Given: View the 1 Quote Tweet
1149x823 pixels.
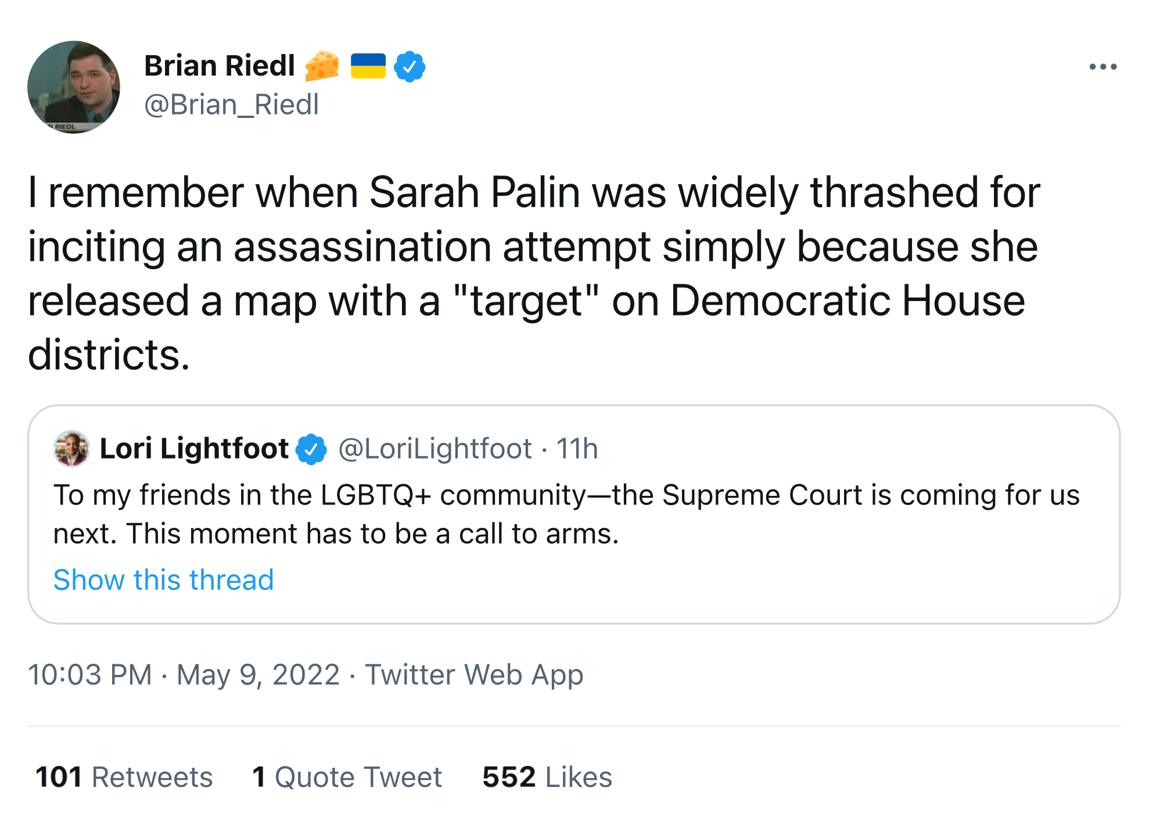Looking at the screenshot, I should [x=347, y=777].
